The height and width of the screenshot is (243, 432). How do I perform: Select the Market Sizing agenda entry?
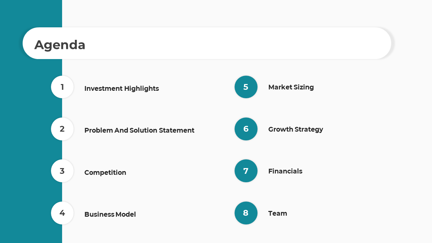click(291, 87)
